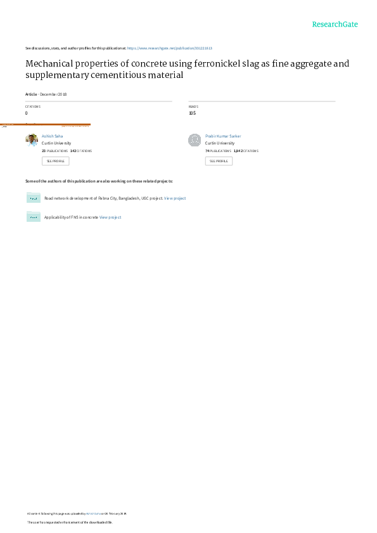Open View project link for FNS in concrete
377x533 pixels.
tap(110, 217)
